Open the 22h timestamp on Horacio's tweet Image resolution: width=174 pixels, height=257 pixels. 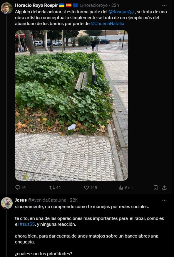[115, 5]
